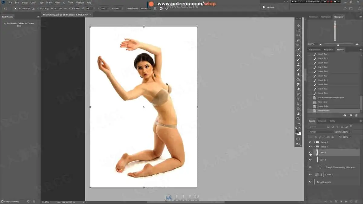Image resolution: width=363 pixels, height=204 pixels.
Task: Hide the Stage 2 text layer
Action: point(310,167)
